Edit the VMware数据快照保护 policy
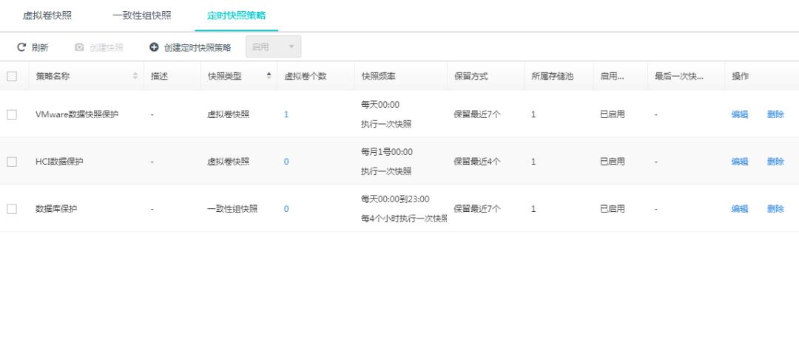This screenshot has width=799, height=341. coord(739,114)
